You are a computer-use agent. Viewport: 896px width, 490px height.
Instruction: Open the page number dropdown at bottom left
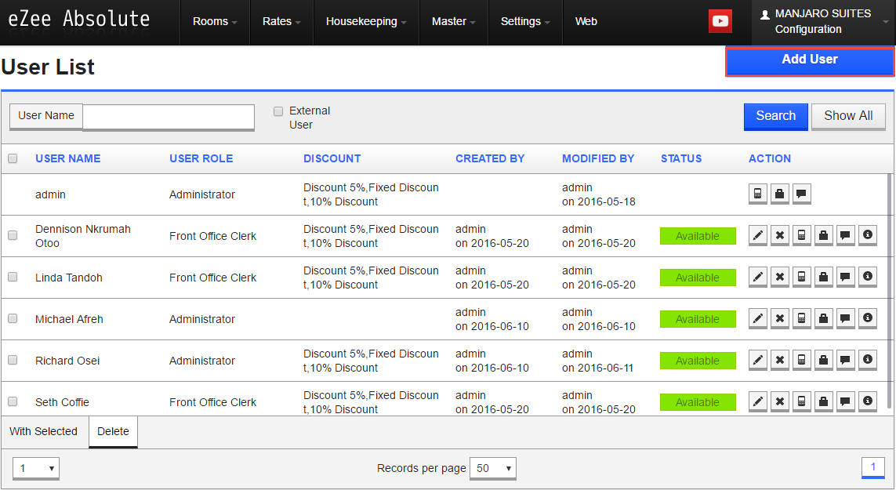tap(35, 468)
